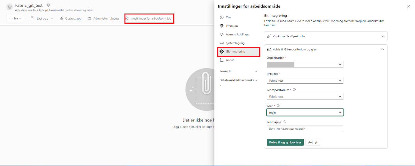Expand the Vis Azure DevOps-konto section
This screenshot has height=166, width=415.
coord(326,36)
